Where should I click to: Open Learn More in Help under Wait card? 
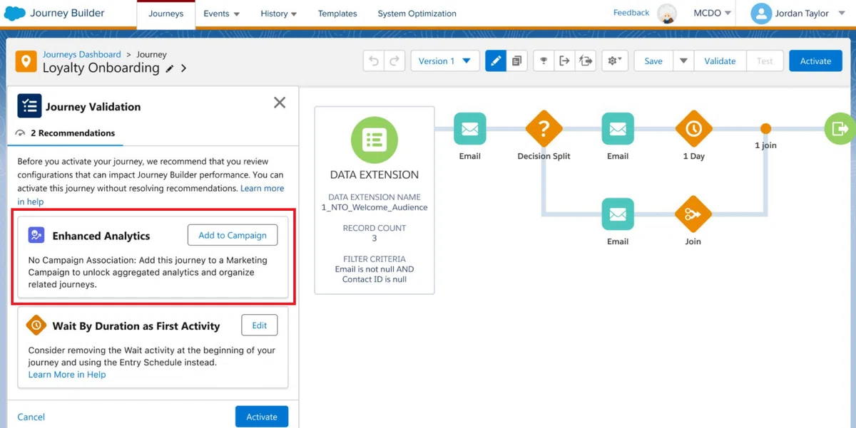67,375
